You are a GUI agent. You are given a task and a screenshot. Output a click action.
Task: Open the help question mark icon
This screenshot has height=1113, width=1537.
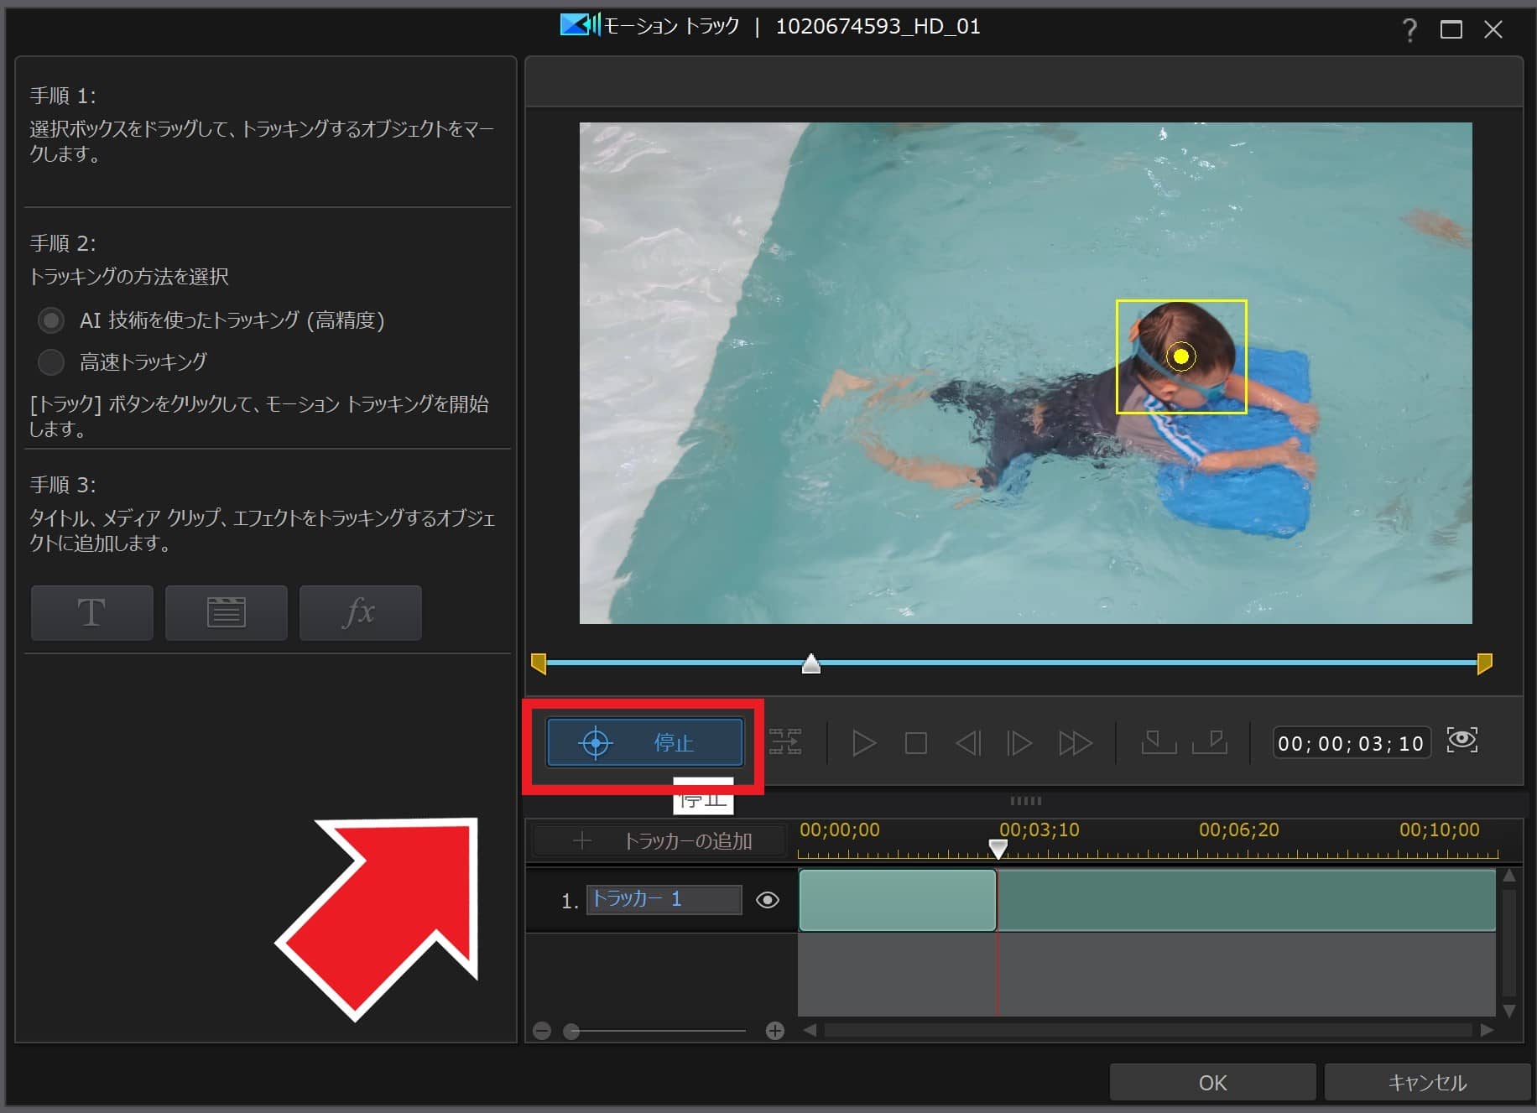[1409, 30]
